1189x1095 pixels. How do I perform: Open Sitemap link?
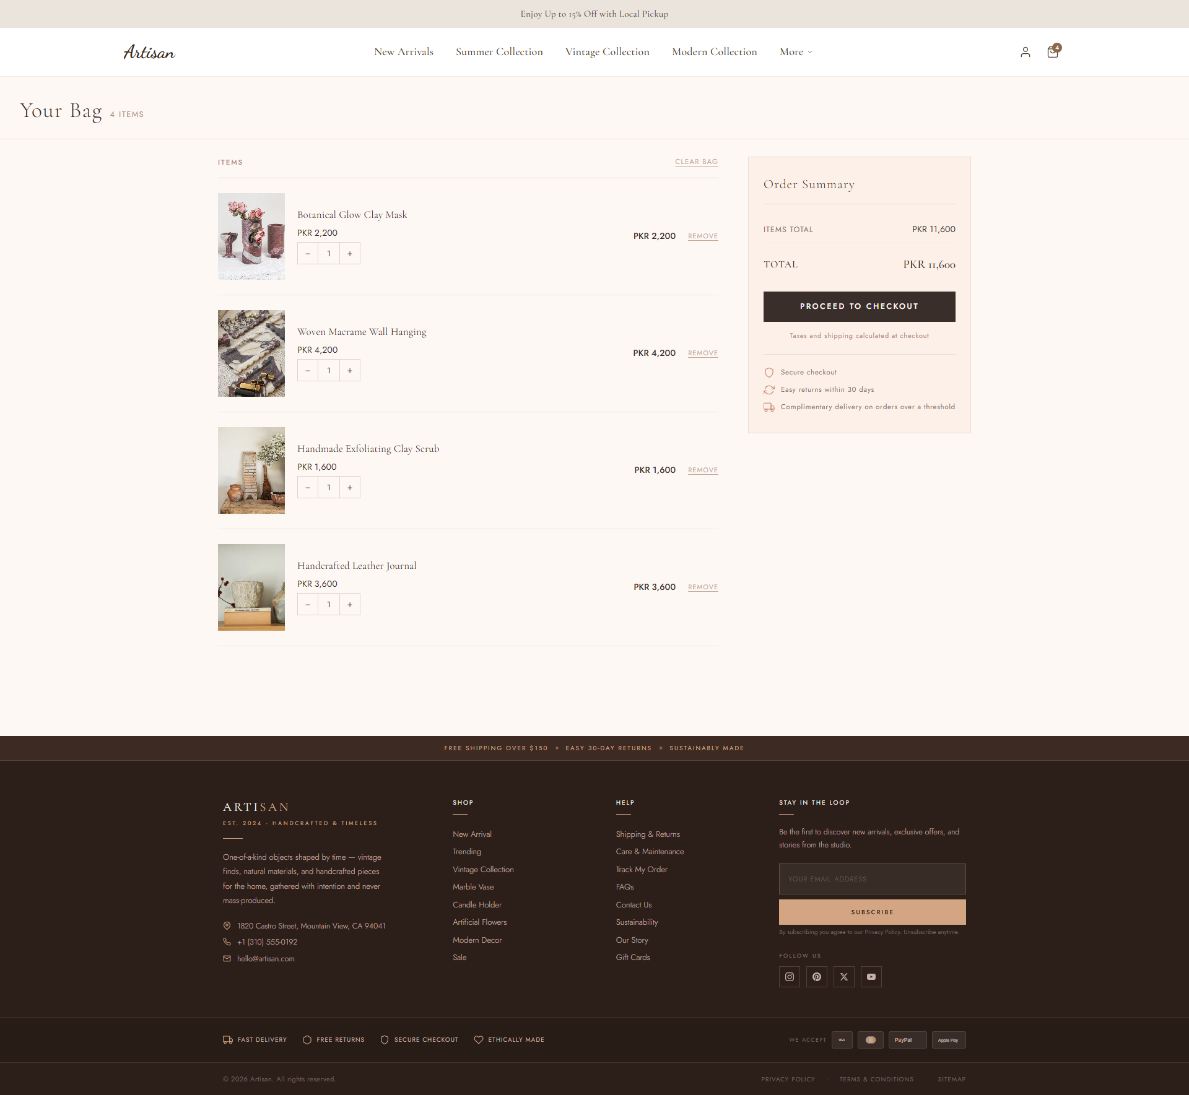pyautogui.click(x=952, y=1080)
